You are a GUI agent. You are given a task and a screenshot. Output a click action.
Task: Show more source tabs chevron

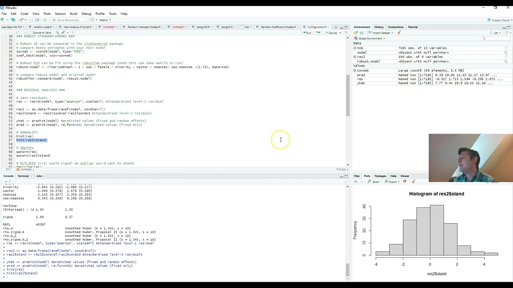336,27
